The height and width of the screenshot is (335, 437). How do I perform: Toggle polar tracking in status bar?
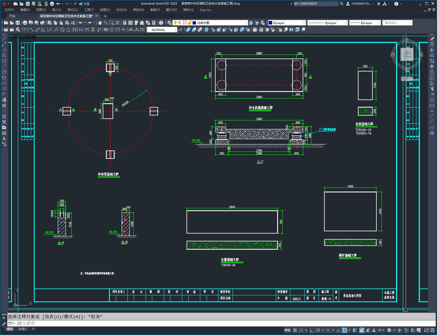[x=318, y=330]
